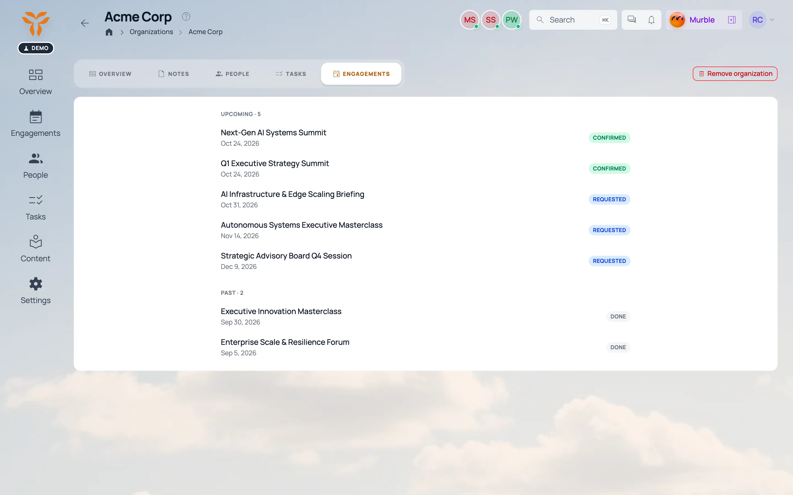793x495 pixels.
Task: Click DONE badge for Executive Innovation Masterclass
Action: pyautogui.click(x=618, y=317)
